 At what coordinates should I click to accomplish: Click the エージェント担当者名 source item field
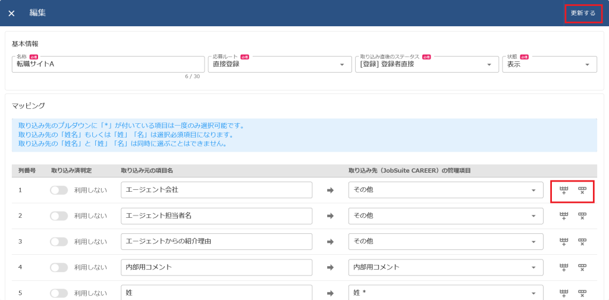216,215
